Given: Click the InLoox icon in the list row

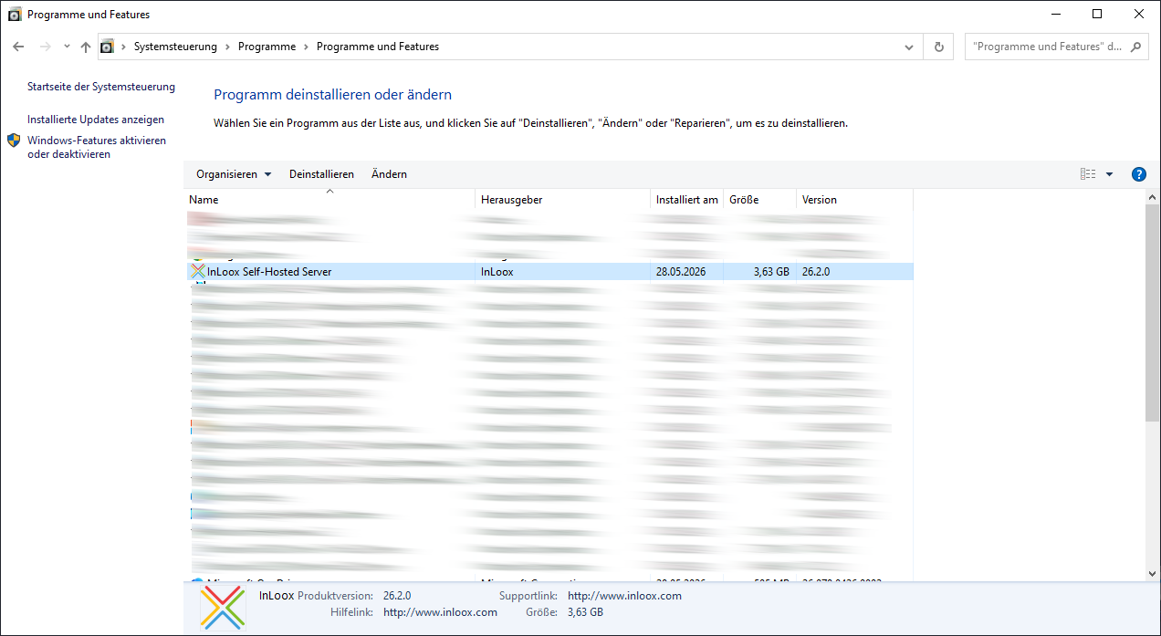Looking at the screenshot, I should [198, 272].
